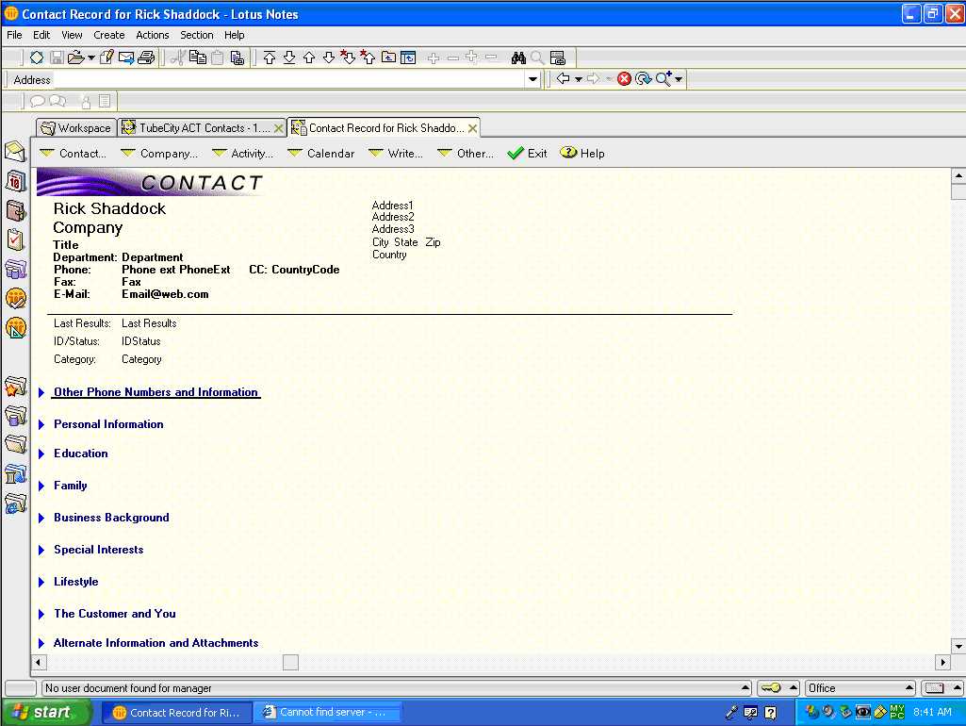The image size is (966, 726).
Task: Click the Windows Start button
Action: pos(46,712)
